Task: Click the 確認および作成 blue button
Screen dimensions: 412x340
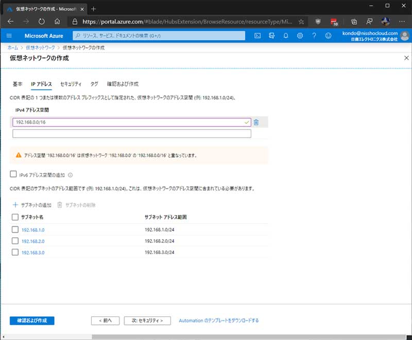Action: [32, 320]
